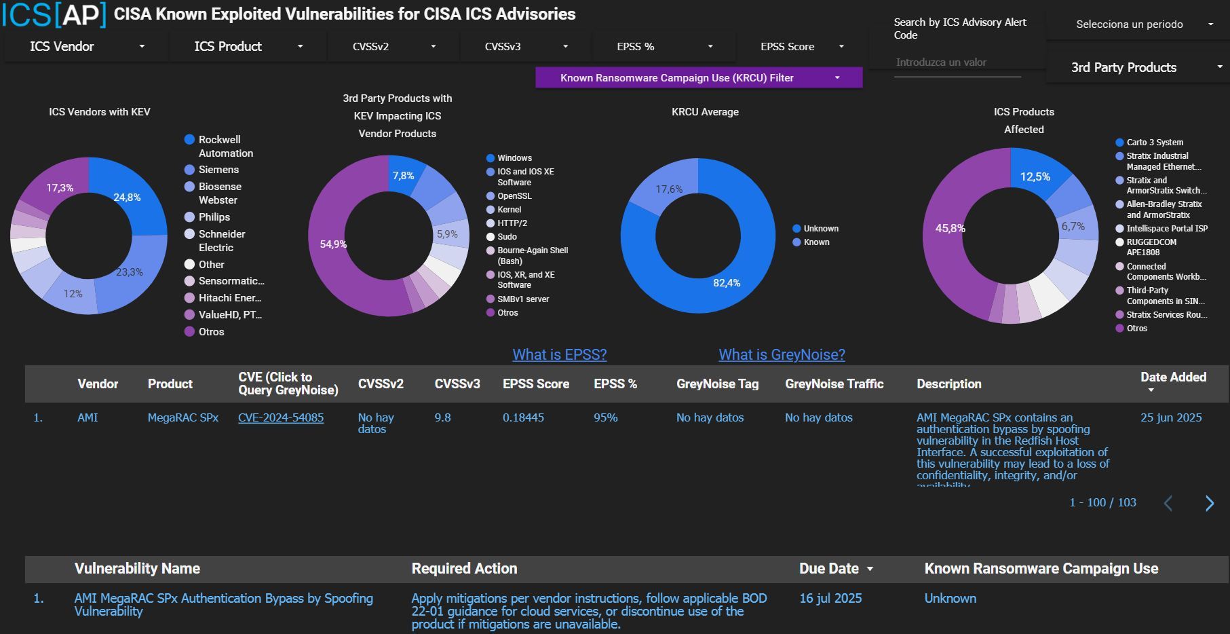Click the Known Ransomware Campaign Use header
Viewport: 1230px width, 634px height.
pyautogui.click(x=1041, y=569)
